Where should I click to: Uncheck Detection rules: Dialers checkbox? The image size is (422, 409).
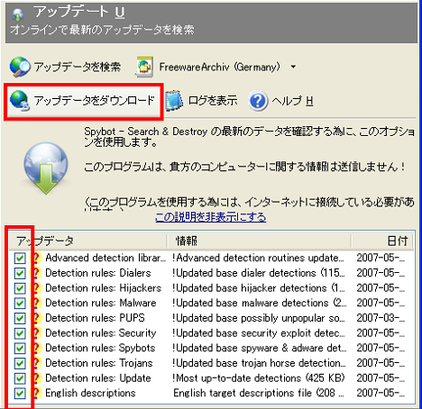pos(20,273)
